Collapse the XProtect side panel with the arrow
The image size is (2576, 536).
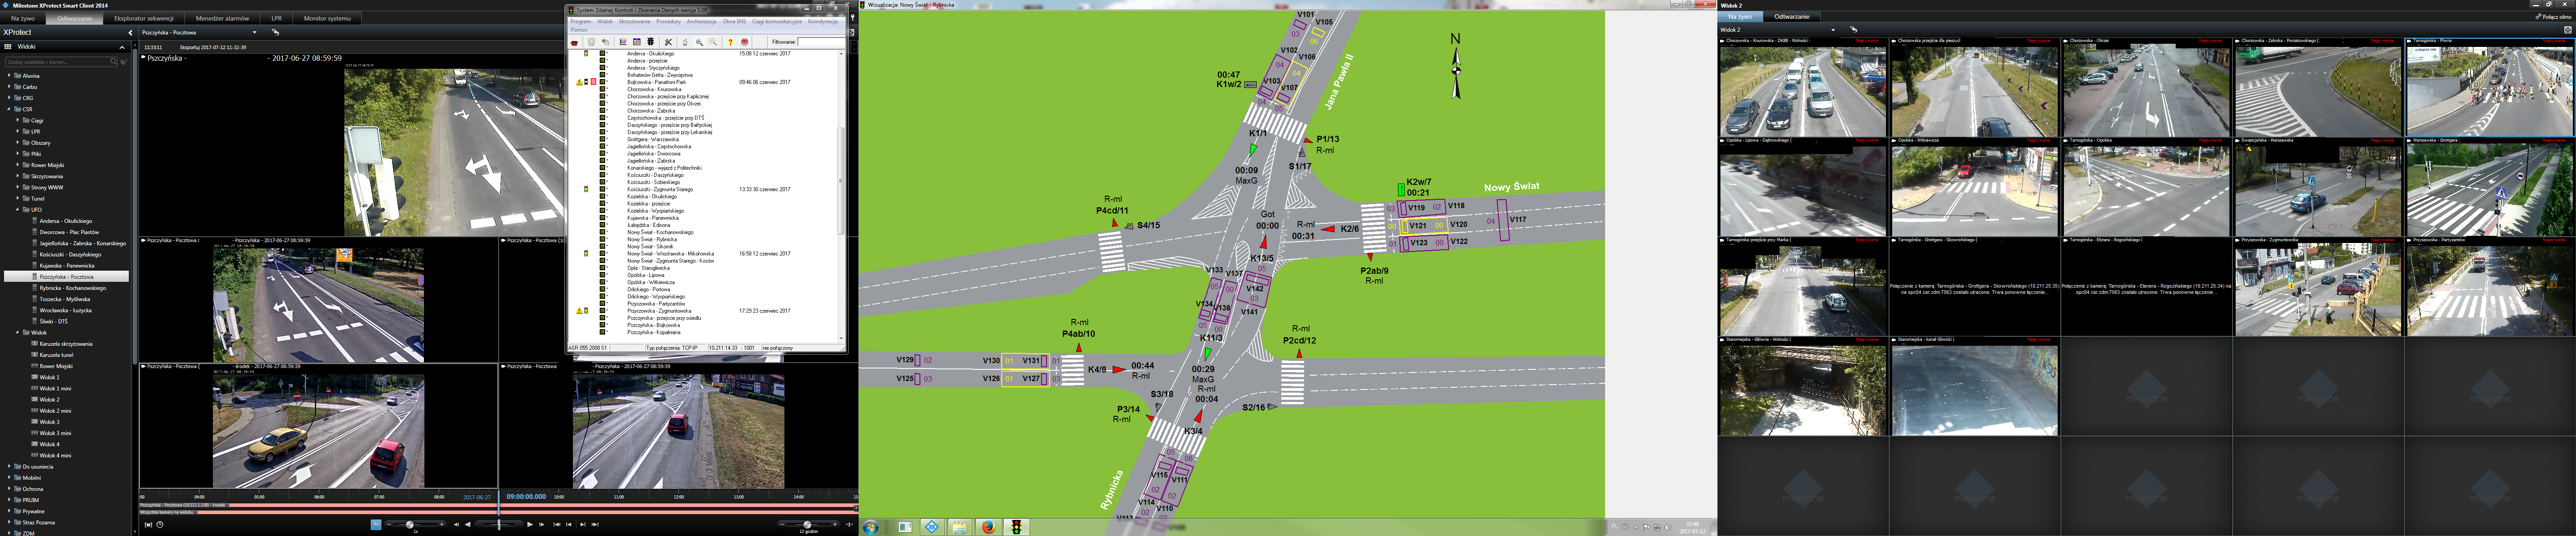point(130,32)
